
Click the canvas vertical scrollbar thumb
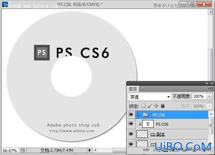[210, 65]
